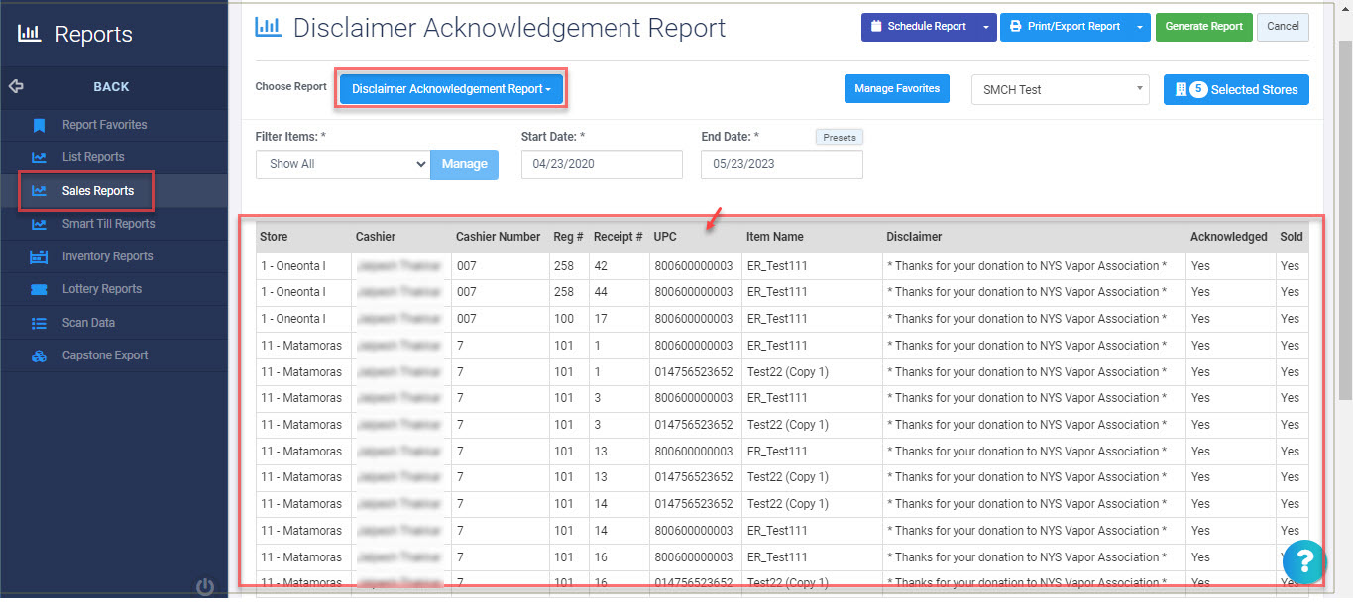The width and height of the screenshot is (1353, 607).
Task: Click the power icon at sidebar bottom
Action: (x=205, y=587)
